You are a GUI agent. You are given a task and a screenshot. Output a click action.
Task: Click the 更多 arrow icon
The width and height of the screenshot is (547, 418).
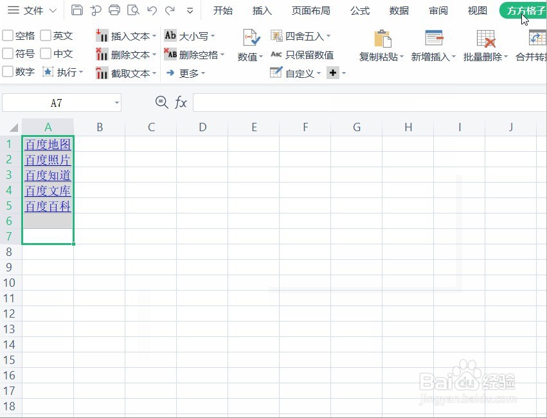coord(170,73)
